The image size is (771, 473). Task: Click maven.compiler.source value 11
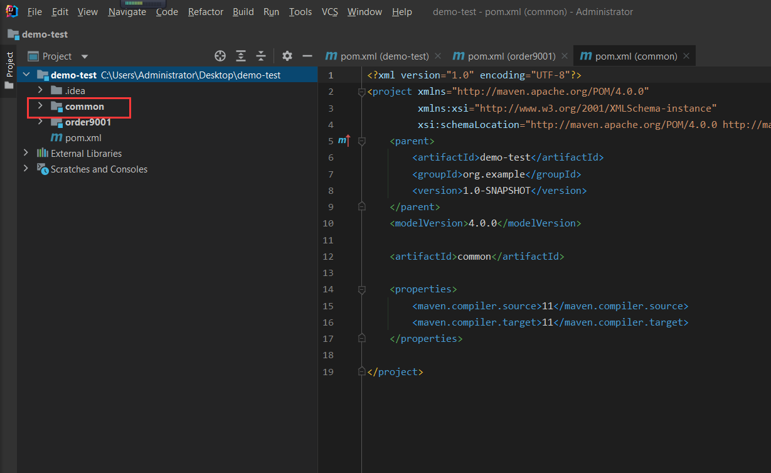pos(548,306)
